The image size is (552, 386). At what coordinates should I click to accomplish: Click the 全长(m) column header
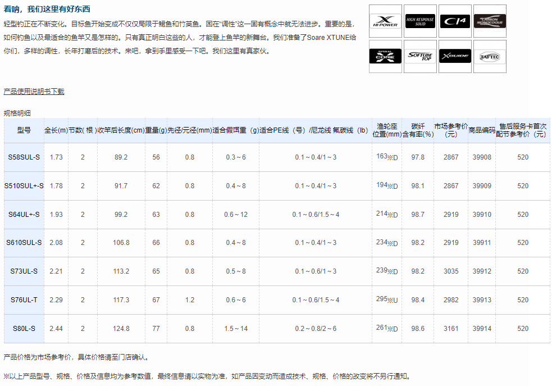point(56,130)
